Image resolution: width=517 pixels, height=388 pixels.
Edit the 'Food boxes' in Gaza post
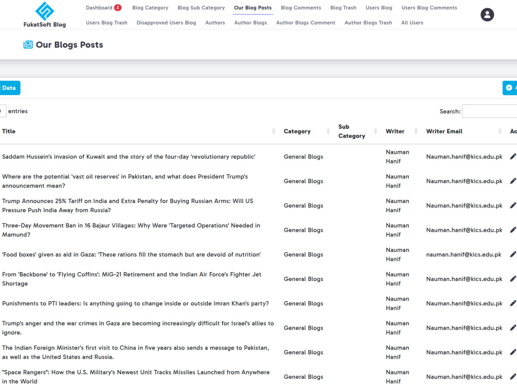point(513,254)
